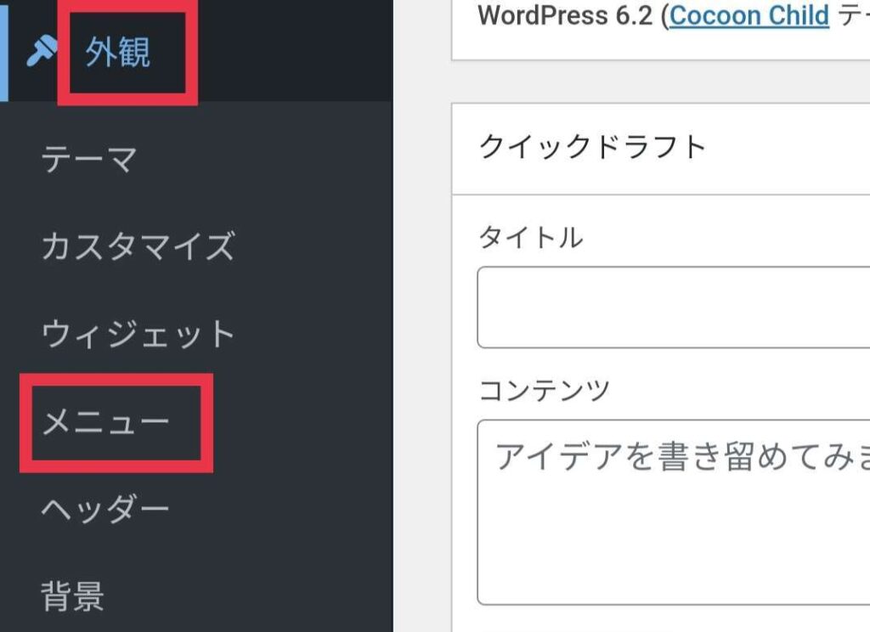Focus the タイトル input field
870x632 pixels.
coord(673,308)
